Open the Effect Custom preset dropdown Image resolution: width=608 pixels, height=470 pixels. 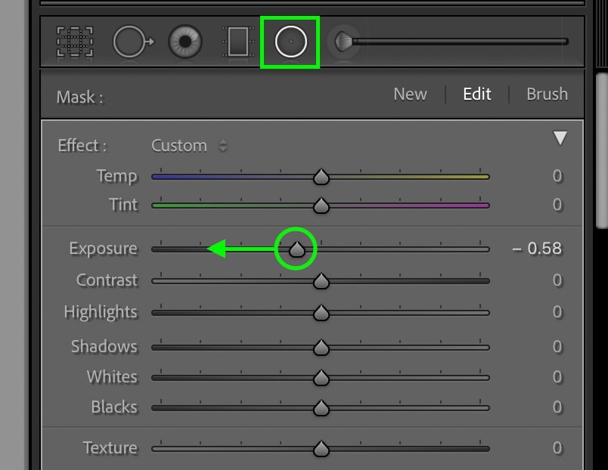(x=189, y=146)
